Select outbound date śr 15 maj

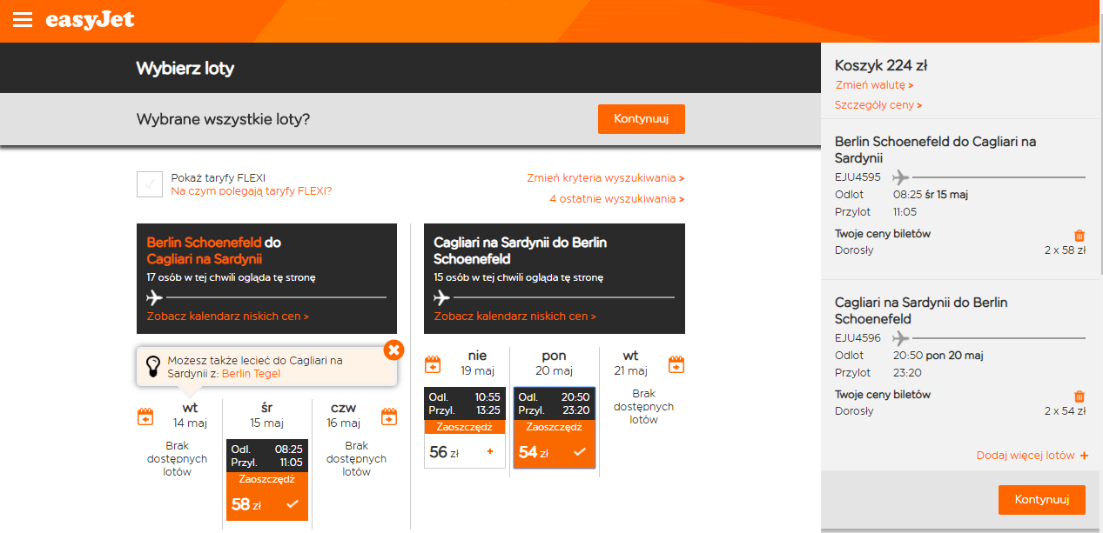[267, 415]
